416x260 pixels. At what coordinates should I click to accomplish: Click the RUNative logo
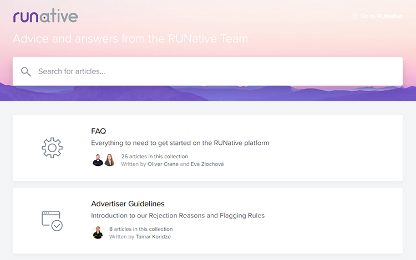click(x=45, y=15)
